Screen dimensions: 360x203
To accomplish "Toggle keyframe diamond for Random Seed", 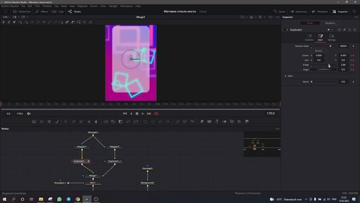I will (353, 46).
